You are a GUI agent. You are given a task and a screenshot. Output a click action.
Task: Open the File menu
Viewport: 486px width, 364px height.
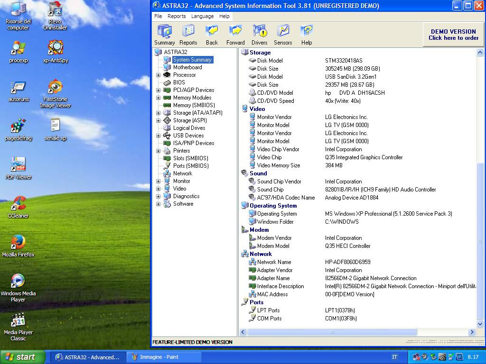pos(158,16)
